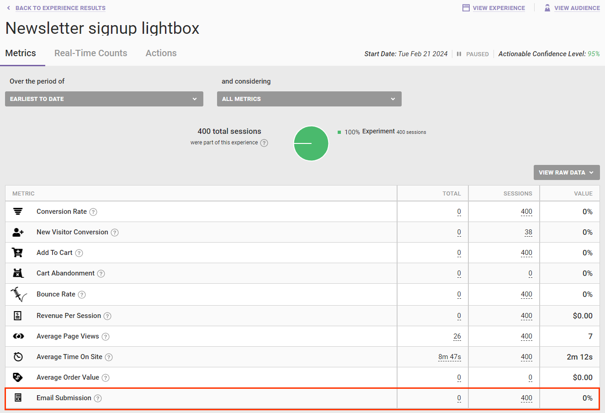Show help for Average Page Views
Image resolution: width=605 pixels, height=413 pixels.
pos(106,337)
